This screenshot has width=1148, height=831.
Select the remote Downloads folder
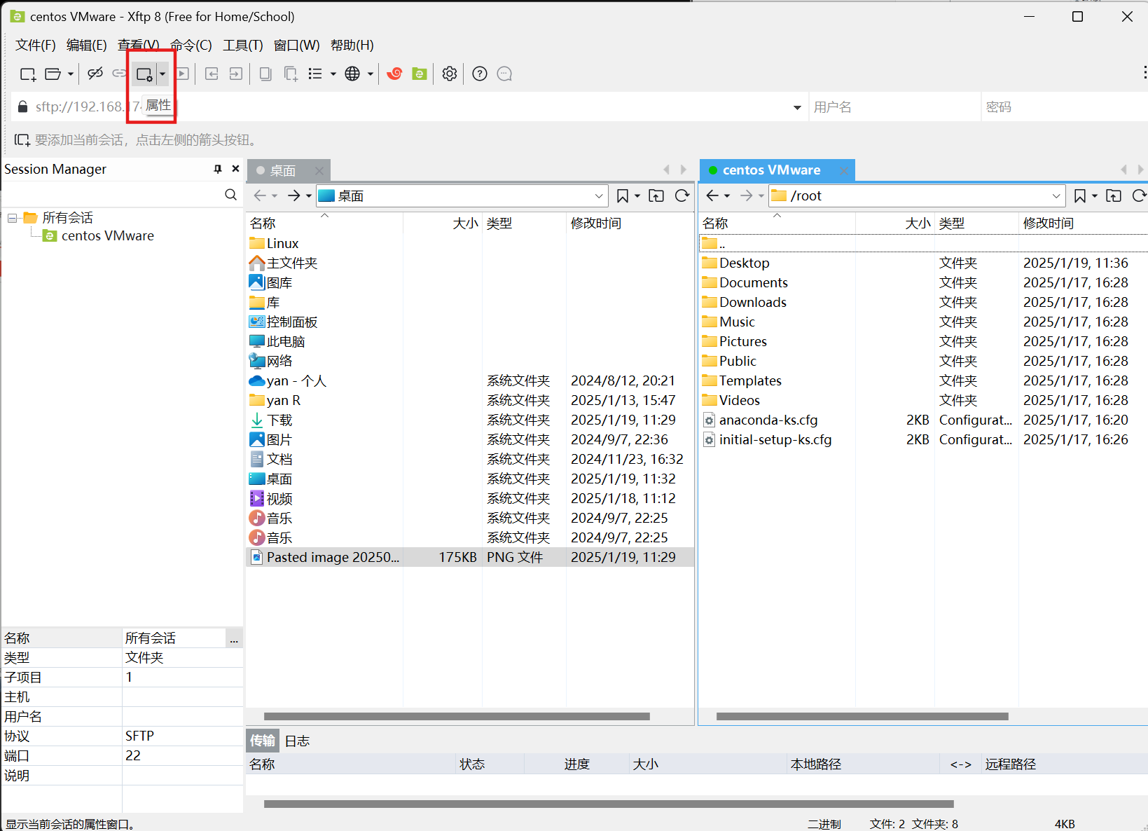pos(752,302)
